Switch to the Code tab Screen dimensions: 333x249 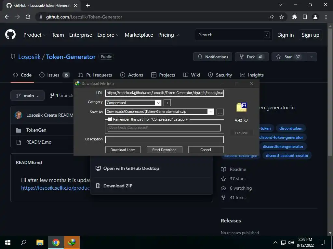point(22,75)
